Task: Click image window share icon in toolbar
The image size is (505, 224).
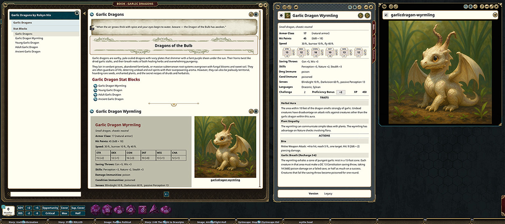Action: coord(475,6)
